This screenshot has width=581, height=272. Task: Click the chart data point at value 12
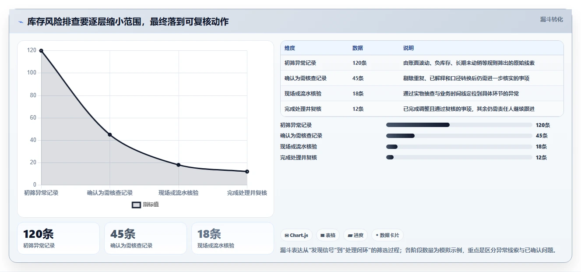coord(247,171)
